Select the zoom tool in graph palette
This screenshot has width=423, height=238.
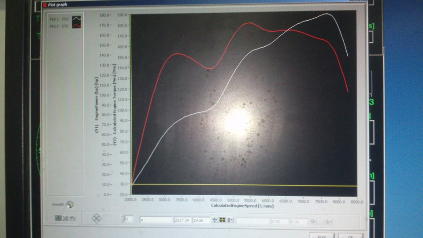pos(65,218)
